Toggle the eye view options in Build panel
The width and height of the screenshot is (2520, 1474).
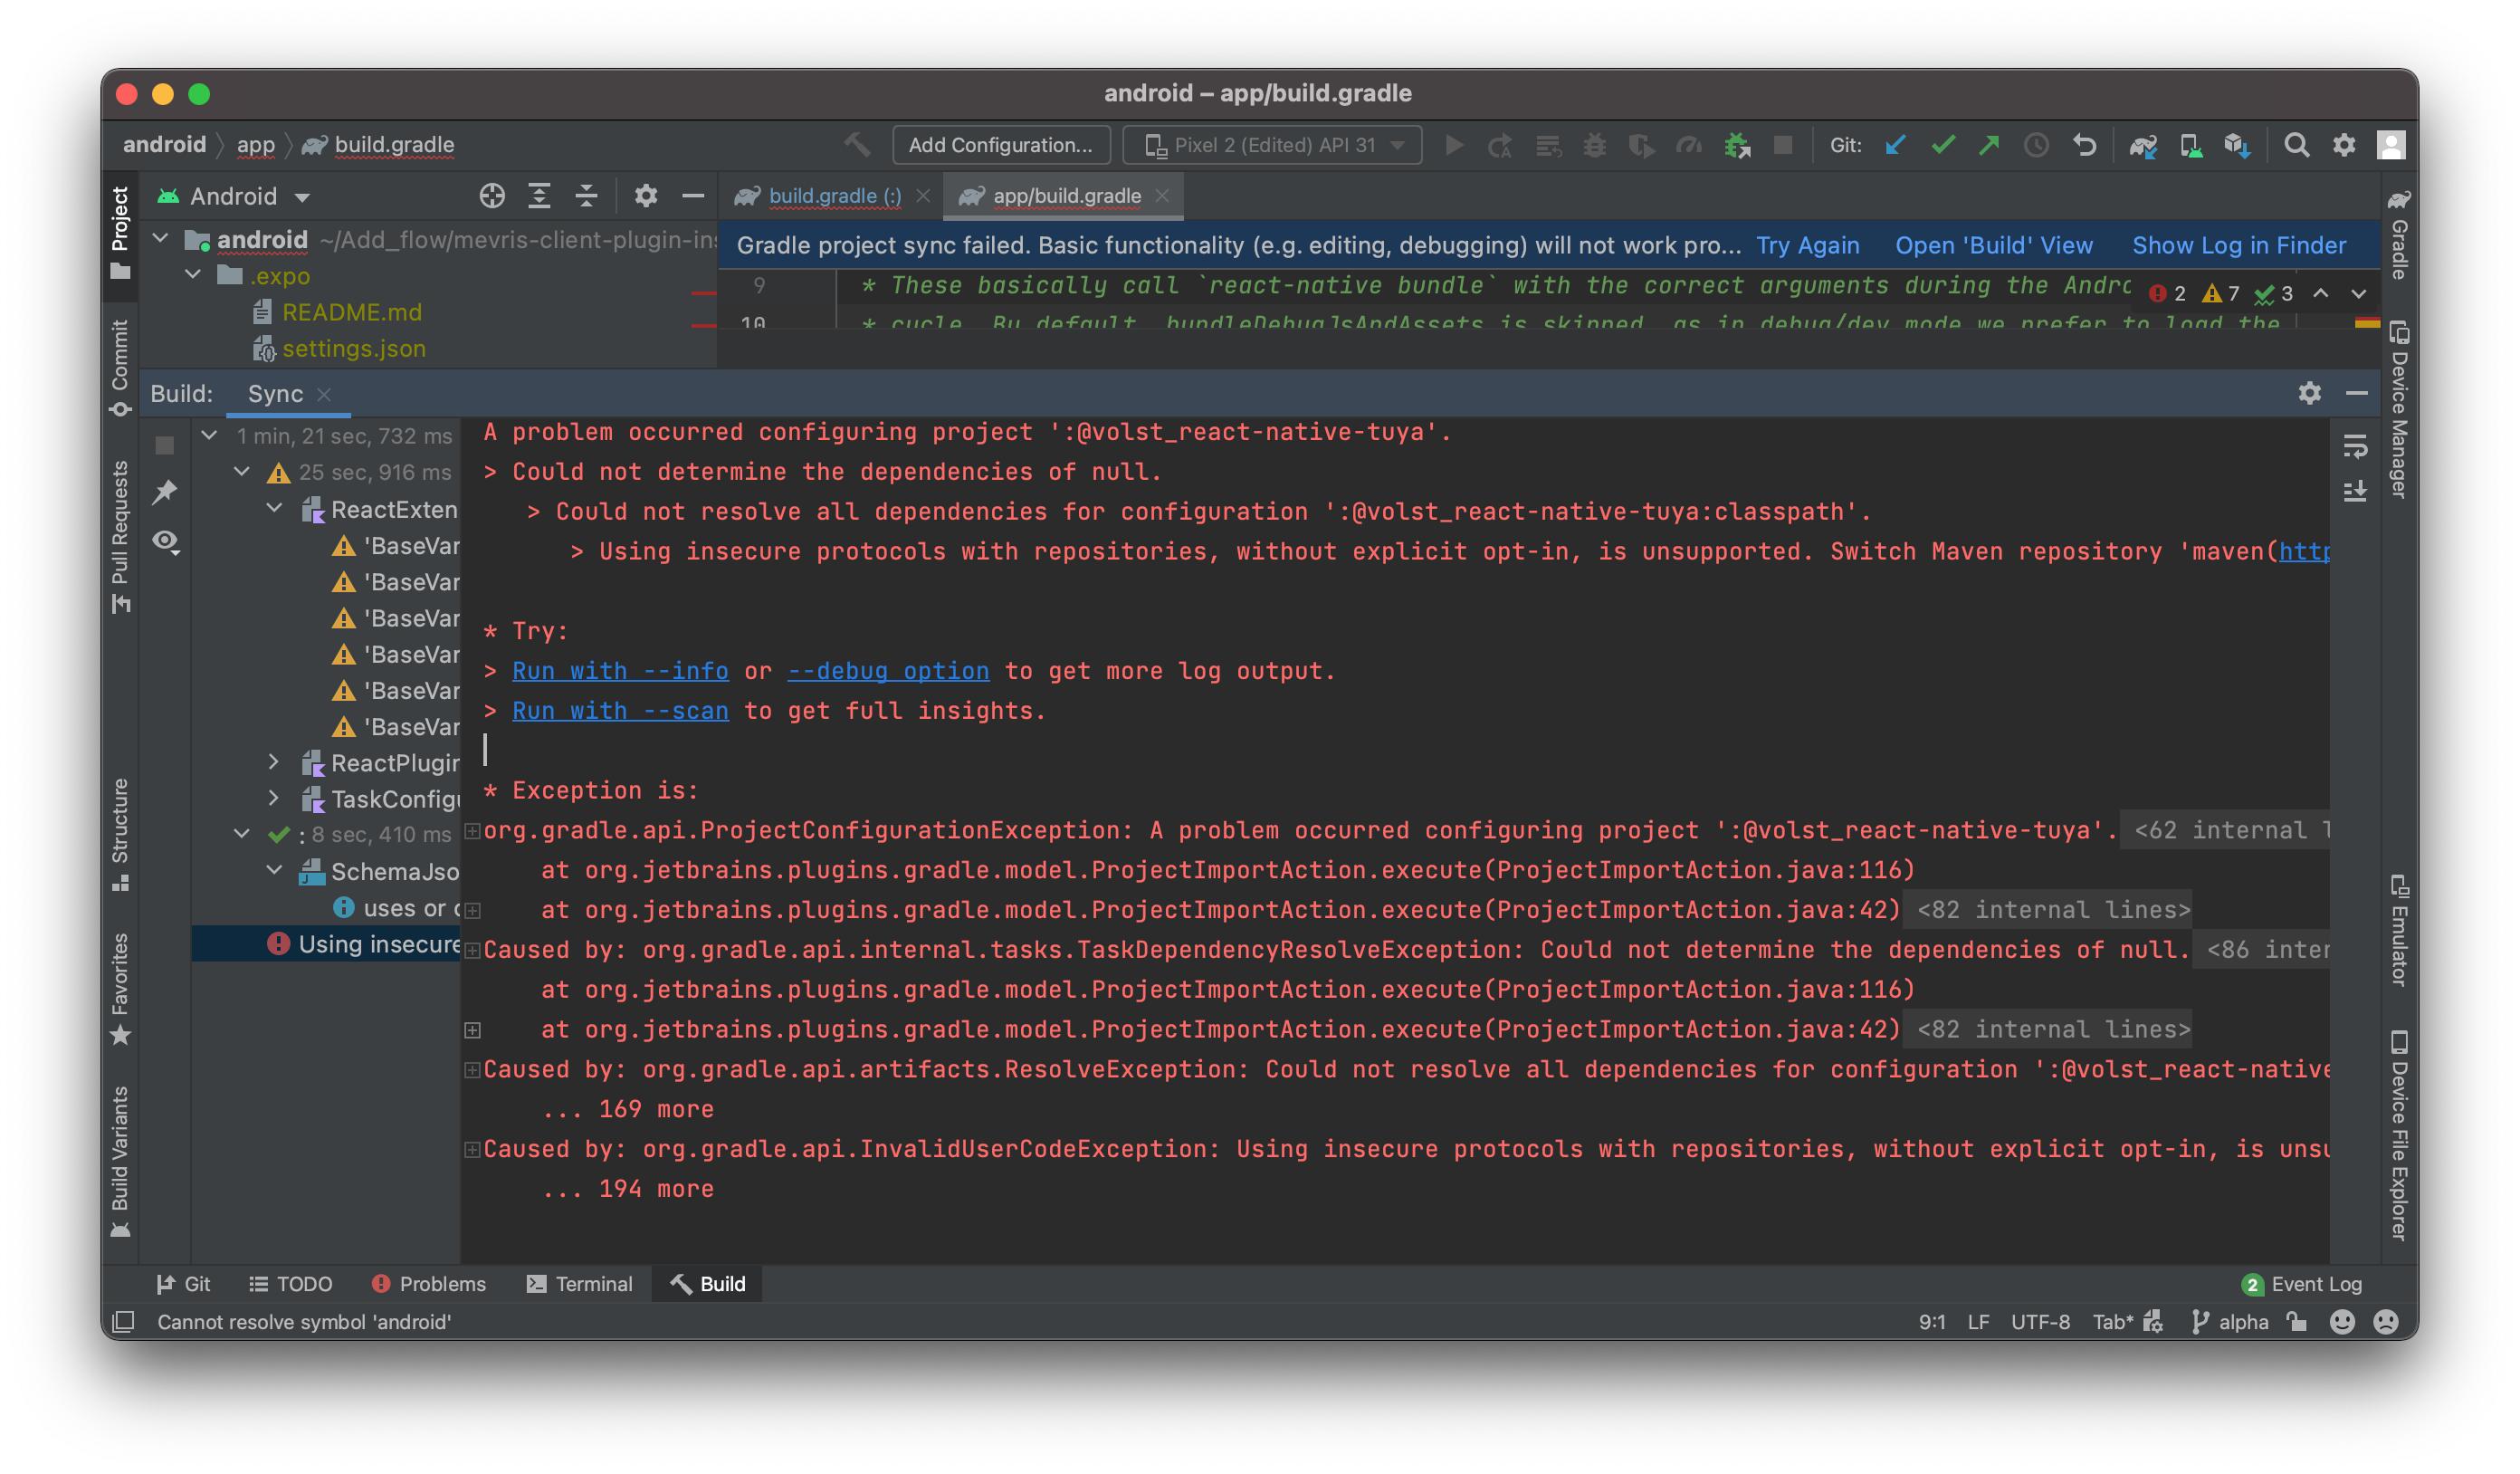tap(165, 541)
